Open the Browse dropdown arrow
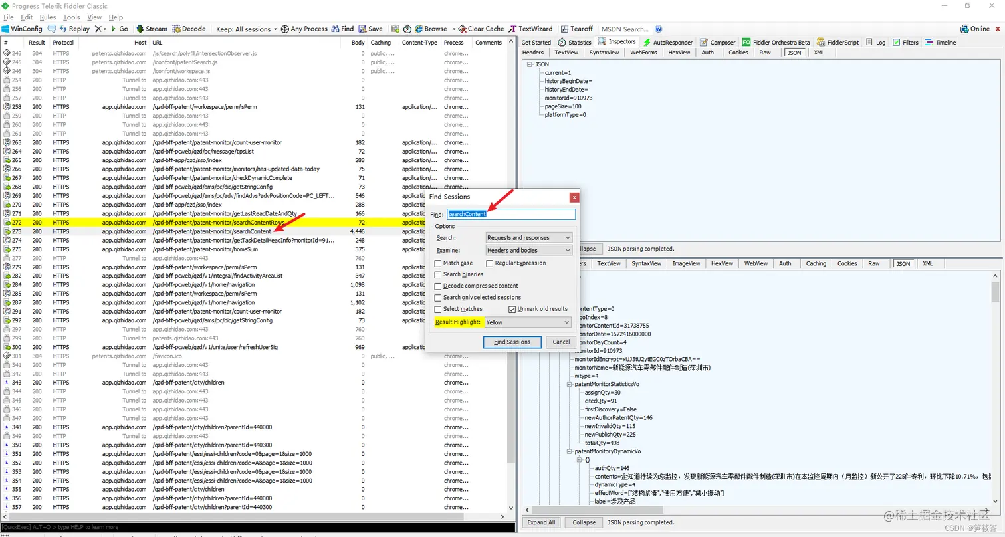This screenshot has width=1005, height=537. click(454, 29)
